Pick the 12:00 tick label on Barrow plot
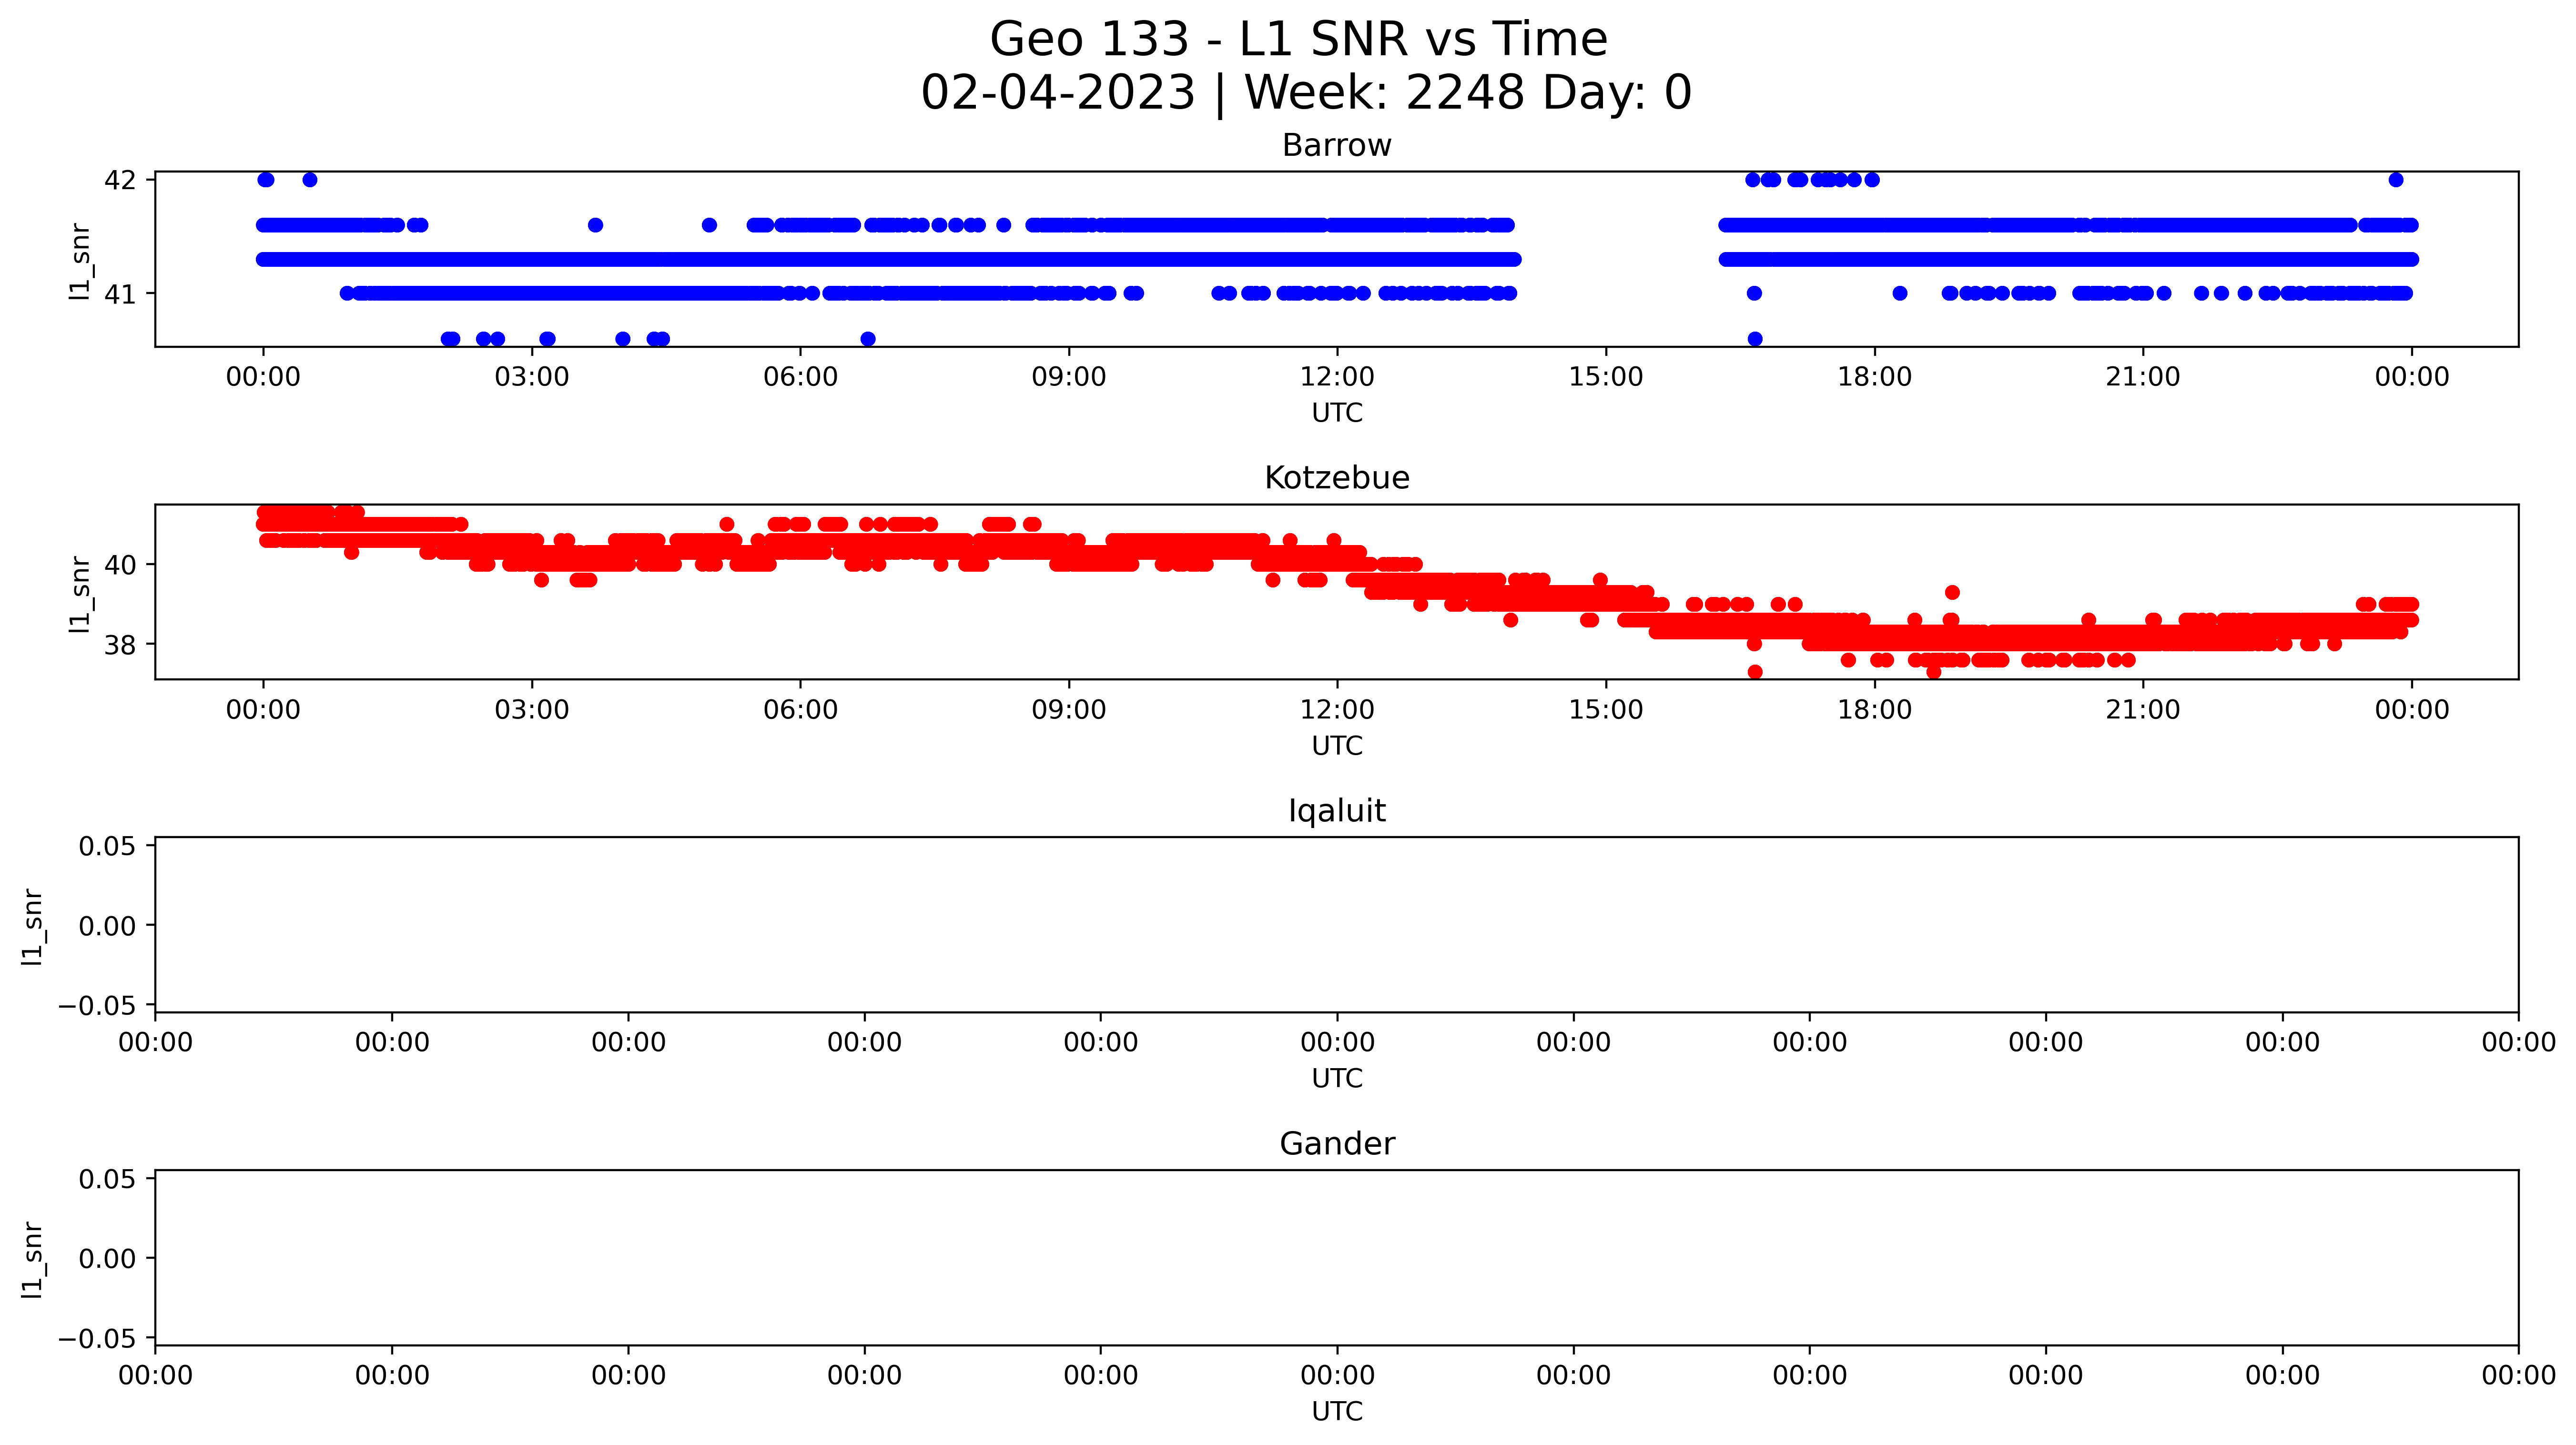Viewport: 2576px width, 1445px height. (x=1337, y=377)
